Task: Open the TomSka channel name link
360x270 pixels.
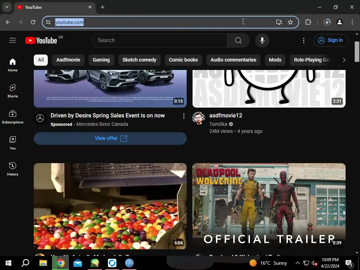Action: click(x=218, y=124)
